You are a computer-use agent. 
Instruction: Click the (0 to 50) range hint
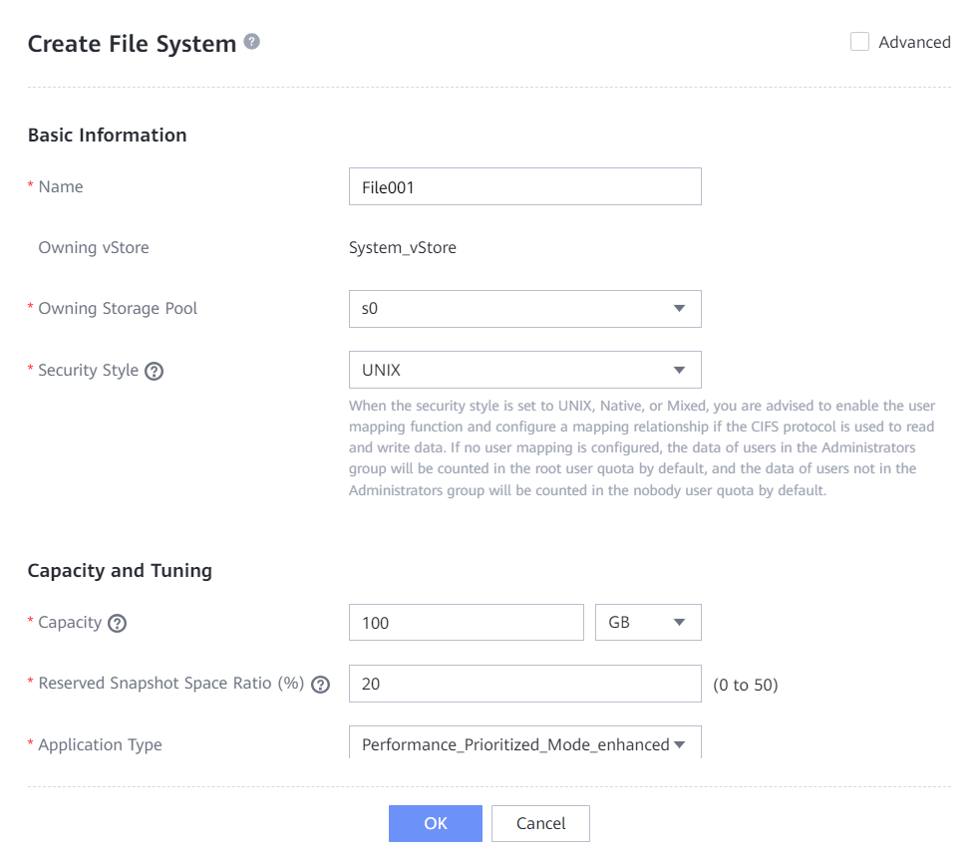pyautogui.click(x=746, y=685)
